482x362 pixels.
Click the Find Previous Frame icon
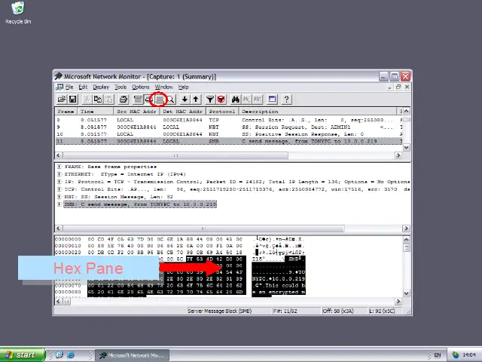(x=258, y=99)
